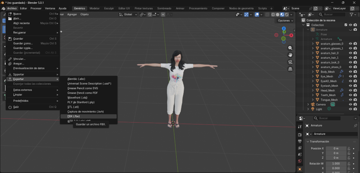Click the Blender logo in menu bar
Image resolution: width=360 pixels, height=173 pixels.
(3, 9)
